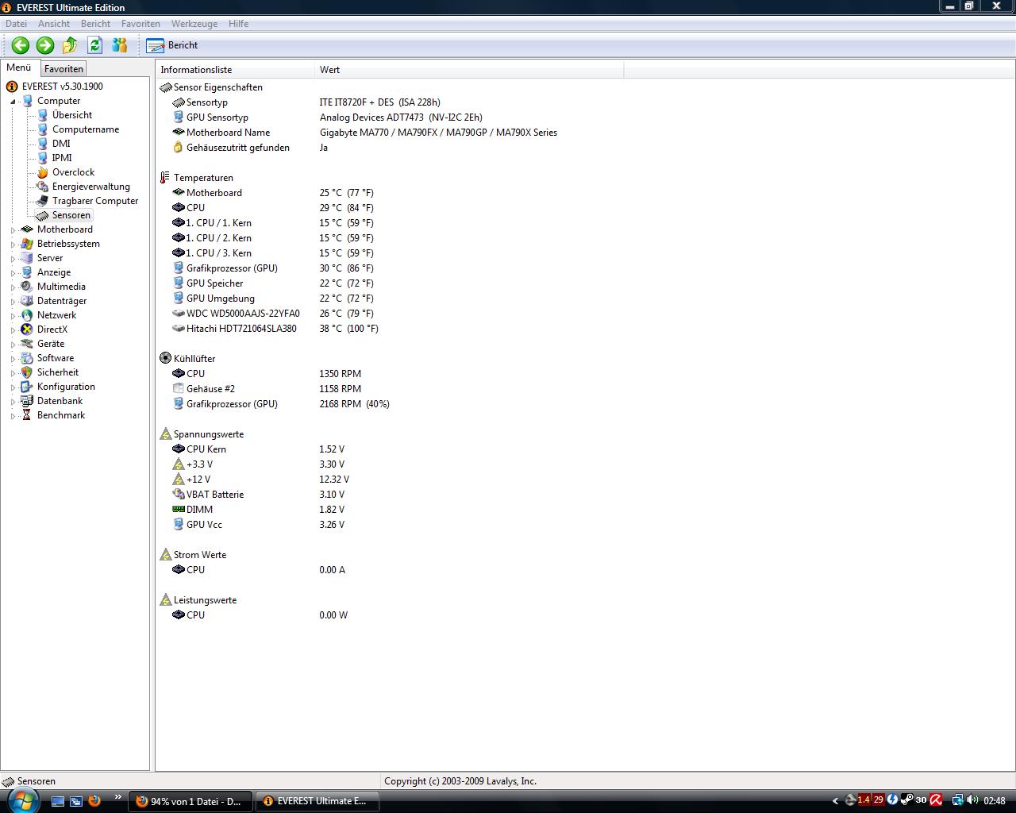Click the Geräte tree icon
Viewport: 1016px width, 813px height.
tap(27, 344)
